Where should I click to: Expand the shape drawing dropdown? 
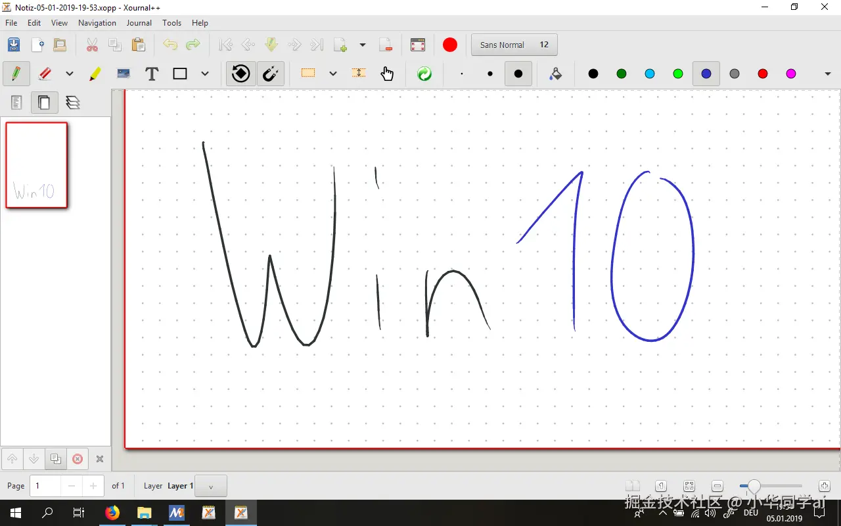204,74
